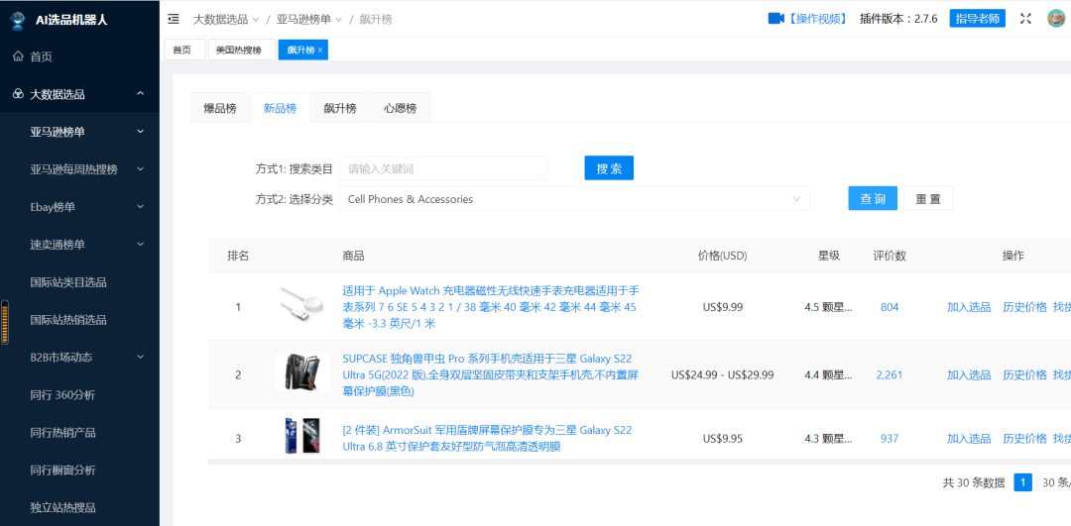Open the user avatar menu

tap(1057, 19)
